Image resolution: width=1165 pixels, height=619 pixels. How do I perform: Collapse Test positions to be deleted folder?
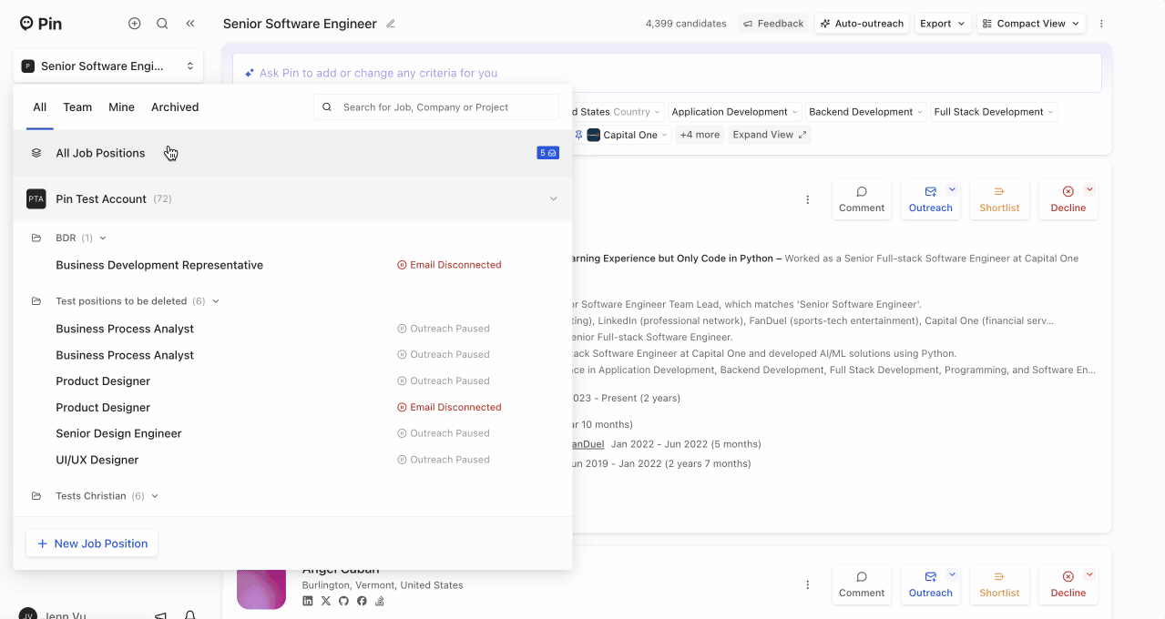[215, 301]
